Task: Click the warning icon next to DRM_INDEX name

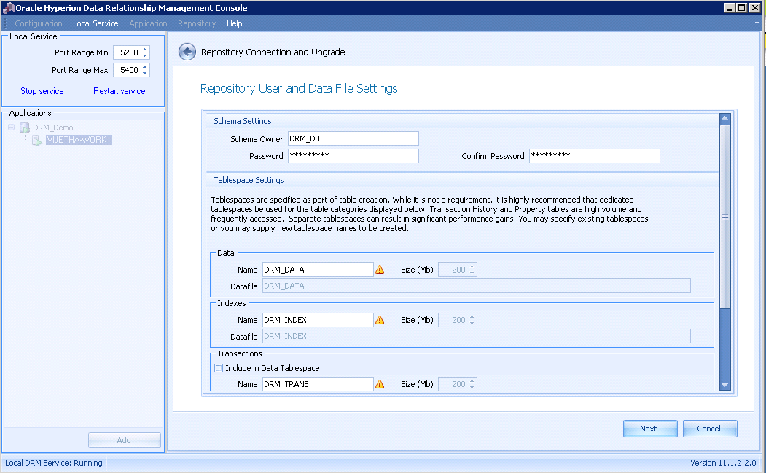Action: 380,320
